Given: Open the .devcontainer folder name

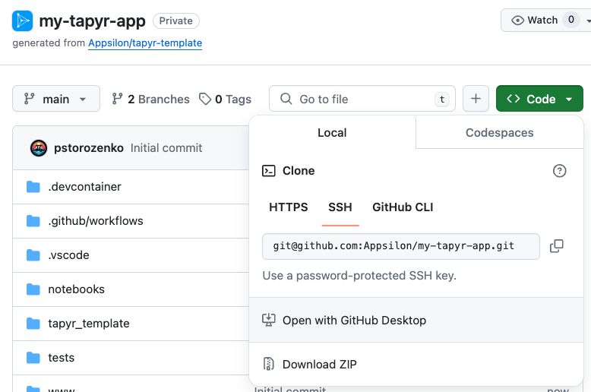Looking at the screenshot, I should click(85, 187).
